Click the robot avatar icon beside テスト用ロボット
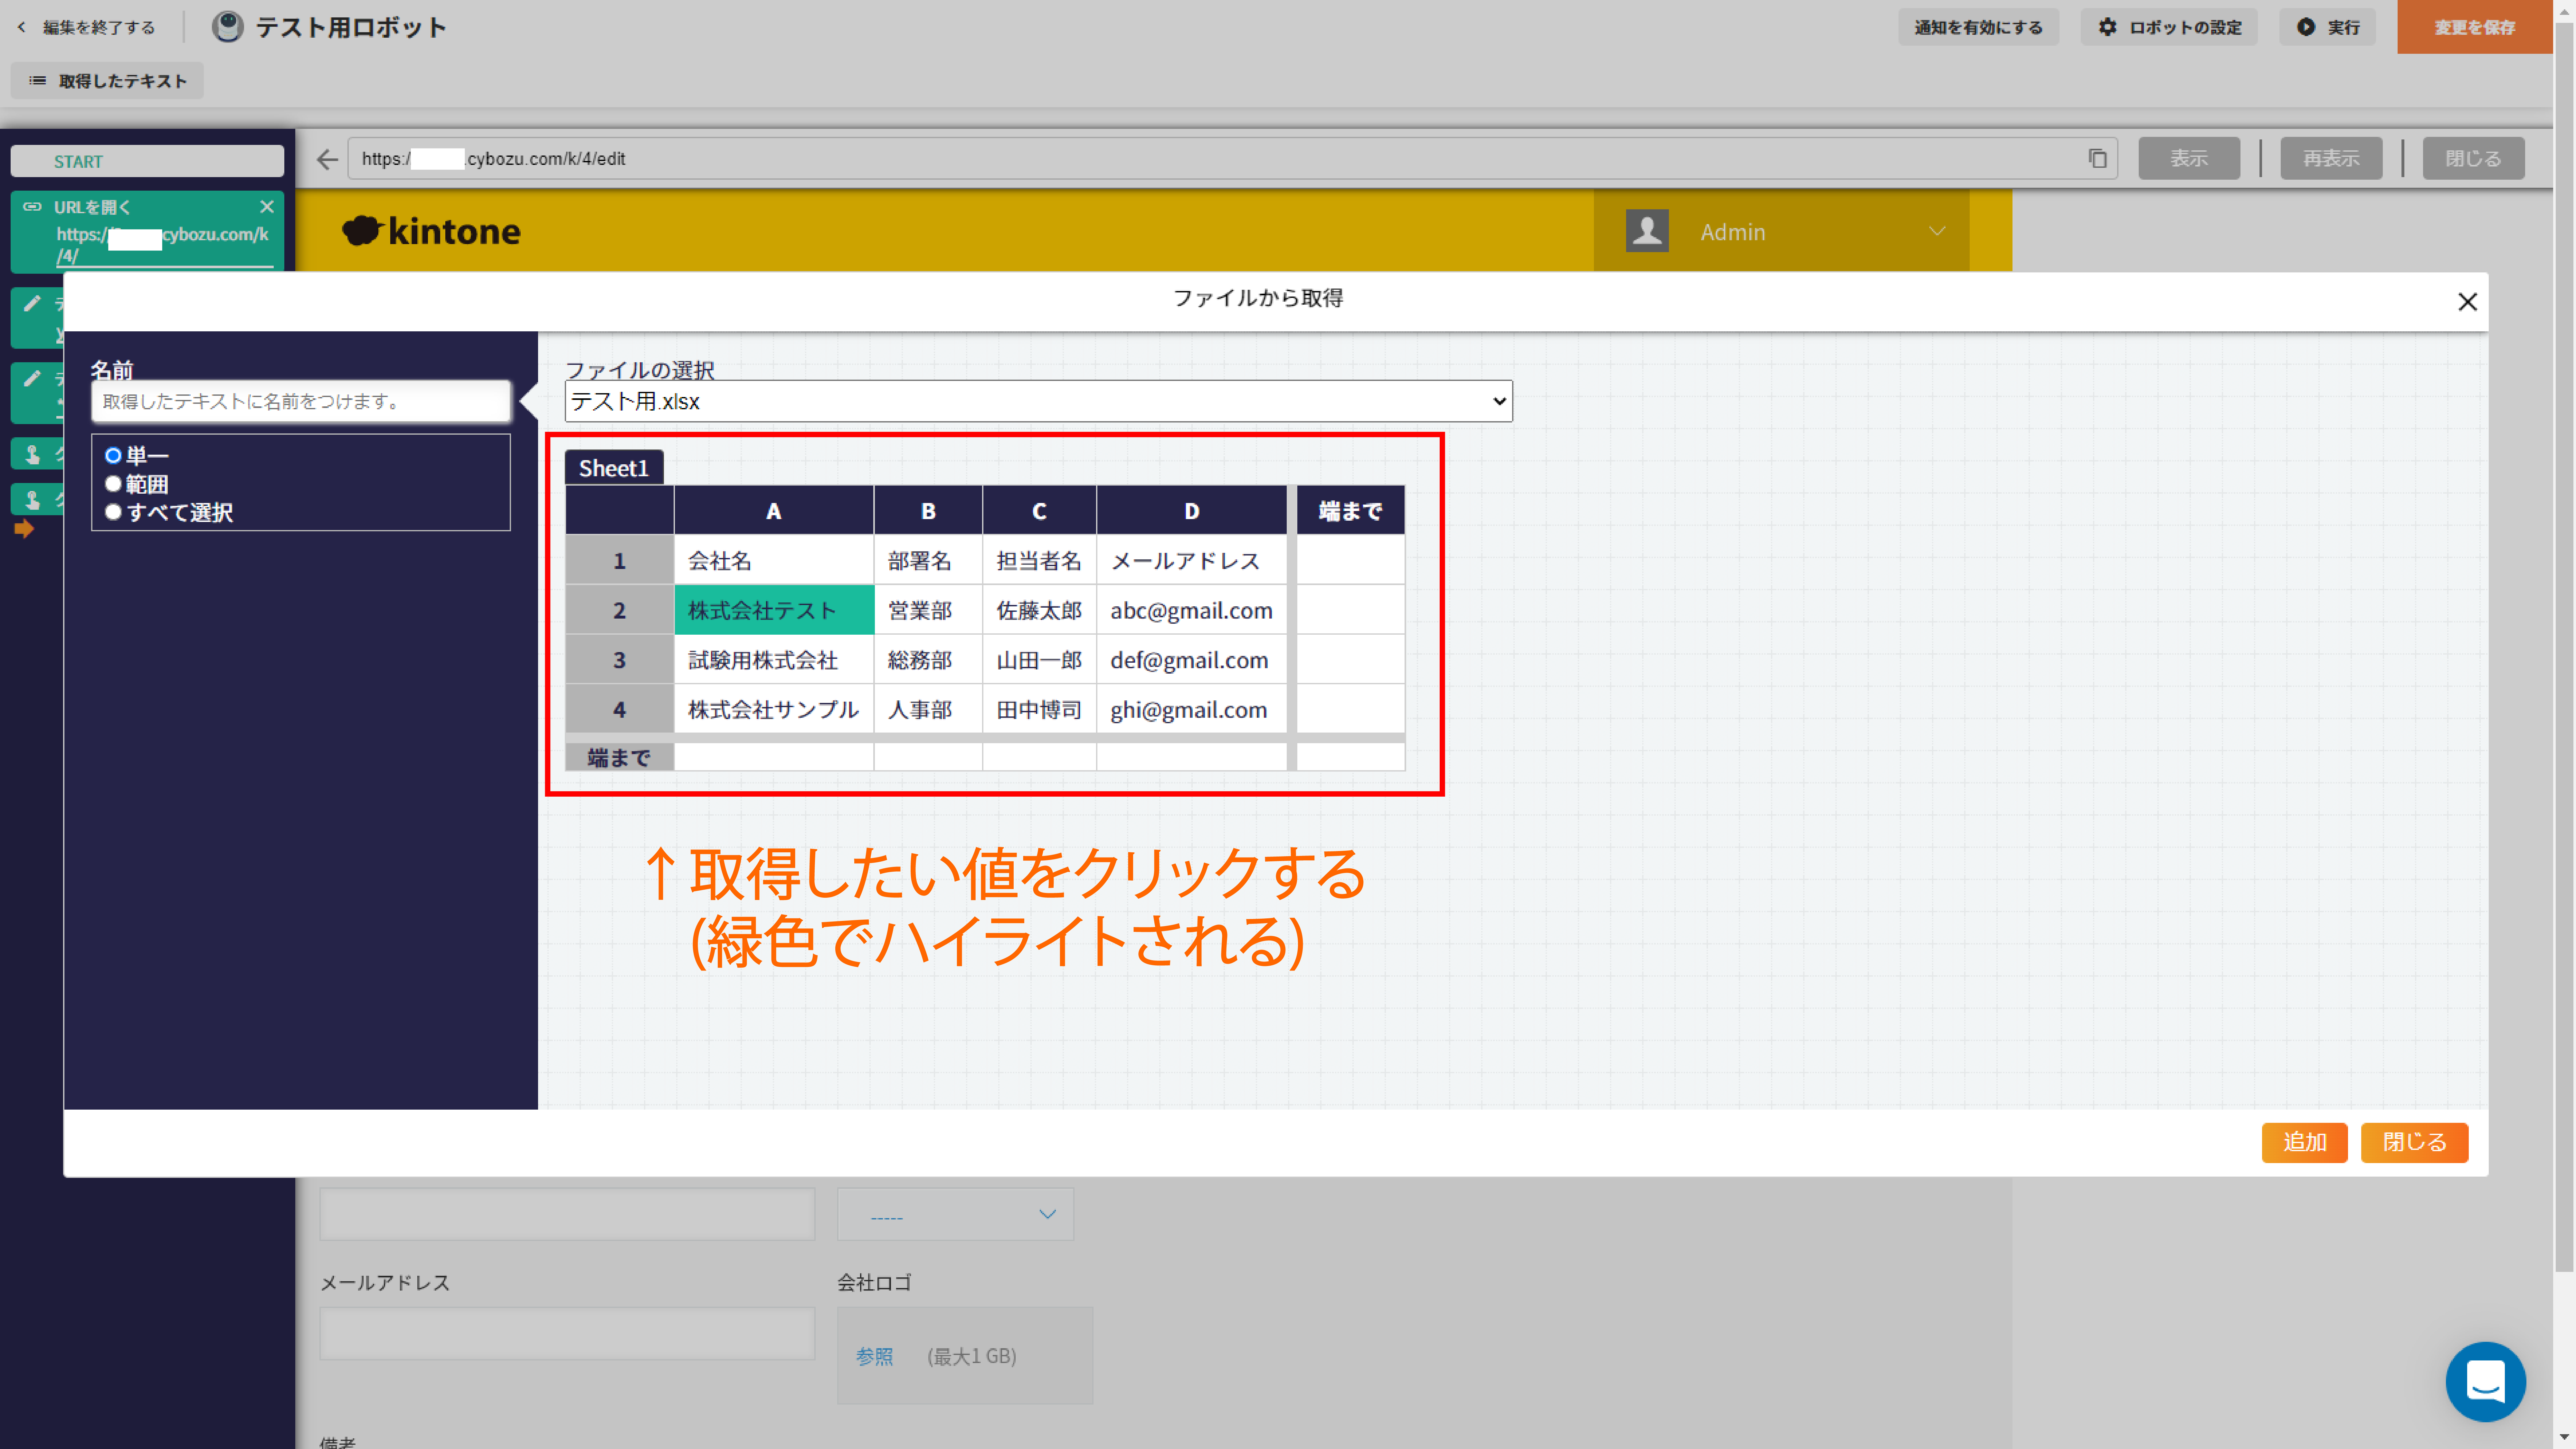 pyautogui.click(x=228, y=27)
